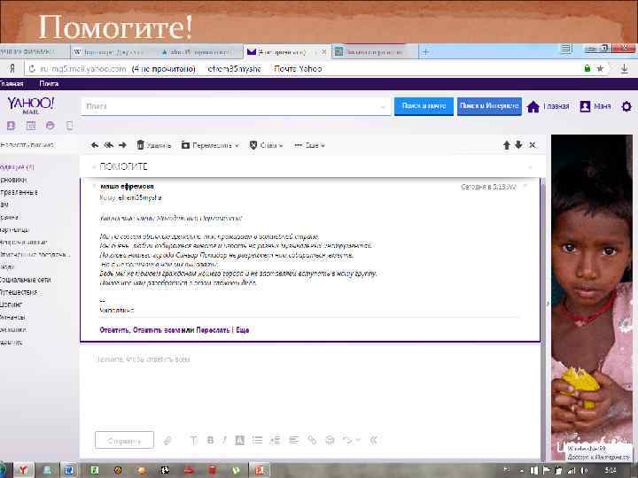Open the Inbox folder with unread count
Image resolution: width=638 pixels, height=478 pixels.
click(x=17, y=166)
